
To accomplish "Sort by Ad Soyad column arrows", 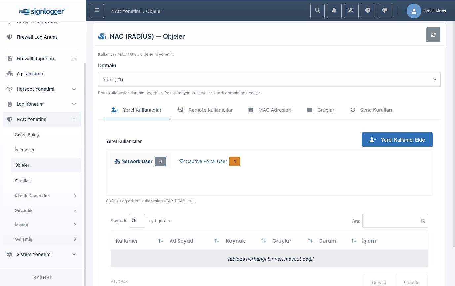I will (217, 241).
